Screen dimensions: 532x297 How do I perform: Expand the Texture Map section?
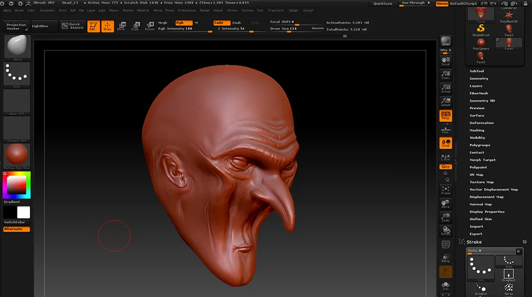[482, 182]
